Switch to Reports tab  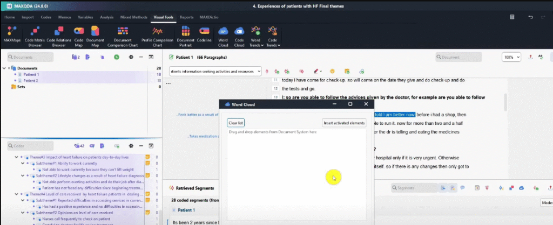coord(186,17)
